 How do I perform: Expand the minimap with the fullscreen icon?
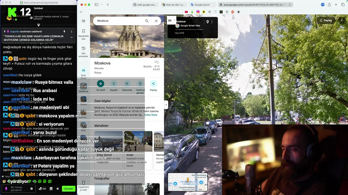click(x=171, y=188)
